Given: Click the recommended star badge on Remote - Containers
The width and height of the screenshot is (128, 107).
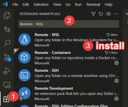Looking at the screenshot, I should click(x=16, y=50).
